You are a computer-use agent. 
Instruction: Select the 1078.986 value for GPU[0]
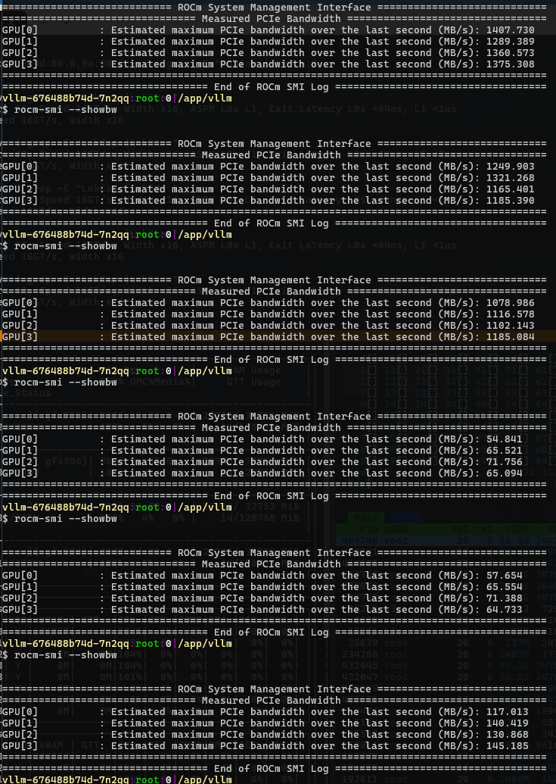pyautogui.click(x=510, y=303)
